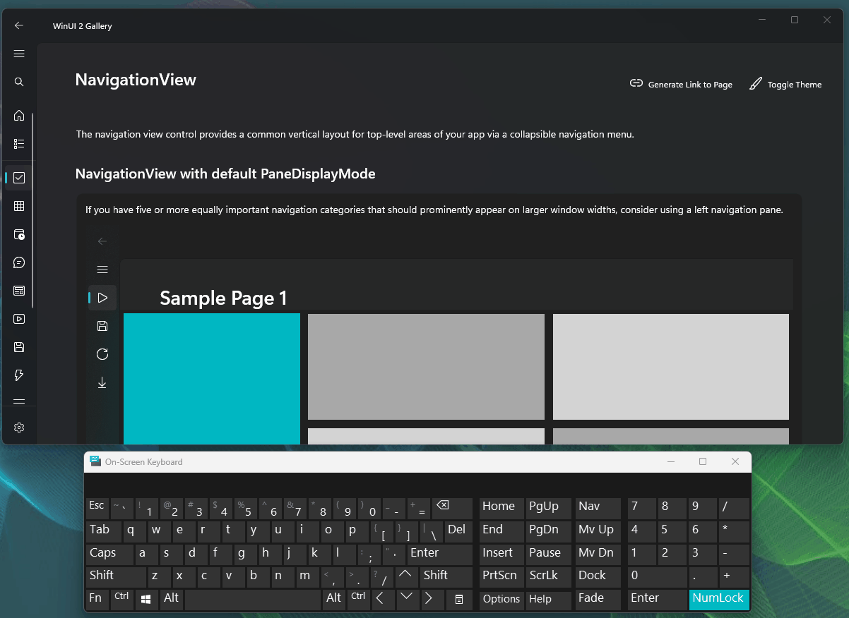
Task: Go to Home in the gallery sidebar
Action: point(19,116)
